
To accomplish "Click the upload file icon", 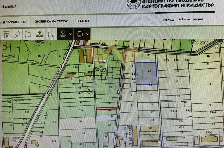I will click(x=39, y=34).
